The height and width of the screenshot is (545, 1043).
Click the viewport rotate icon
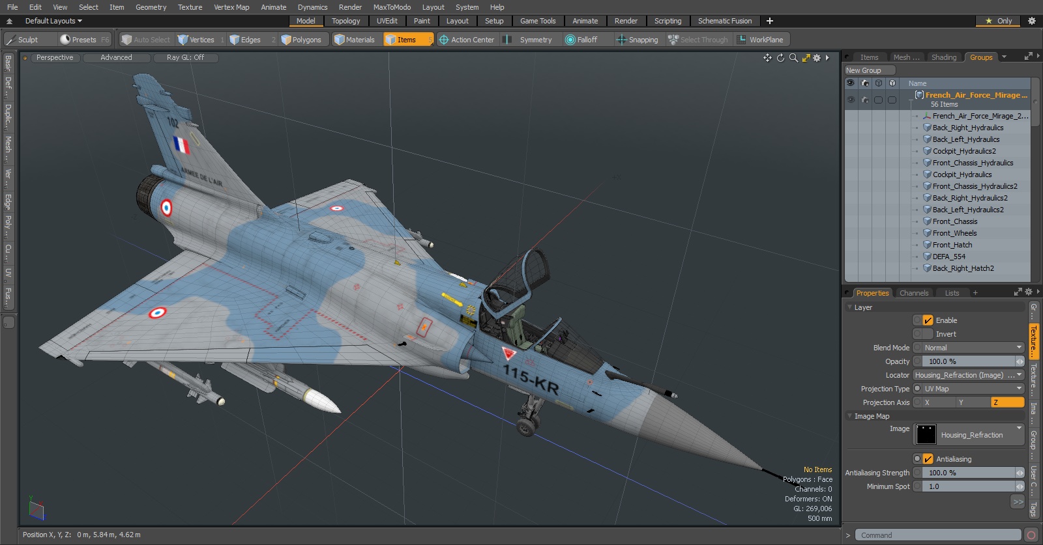pyautogui.click(x=780, y=58)
